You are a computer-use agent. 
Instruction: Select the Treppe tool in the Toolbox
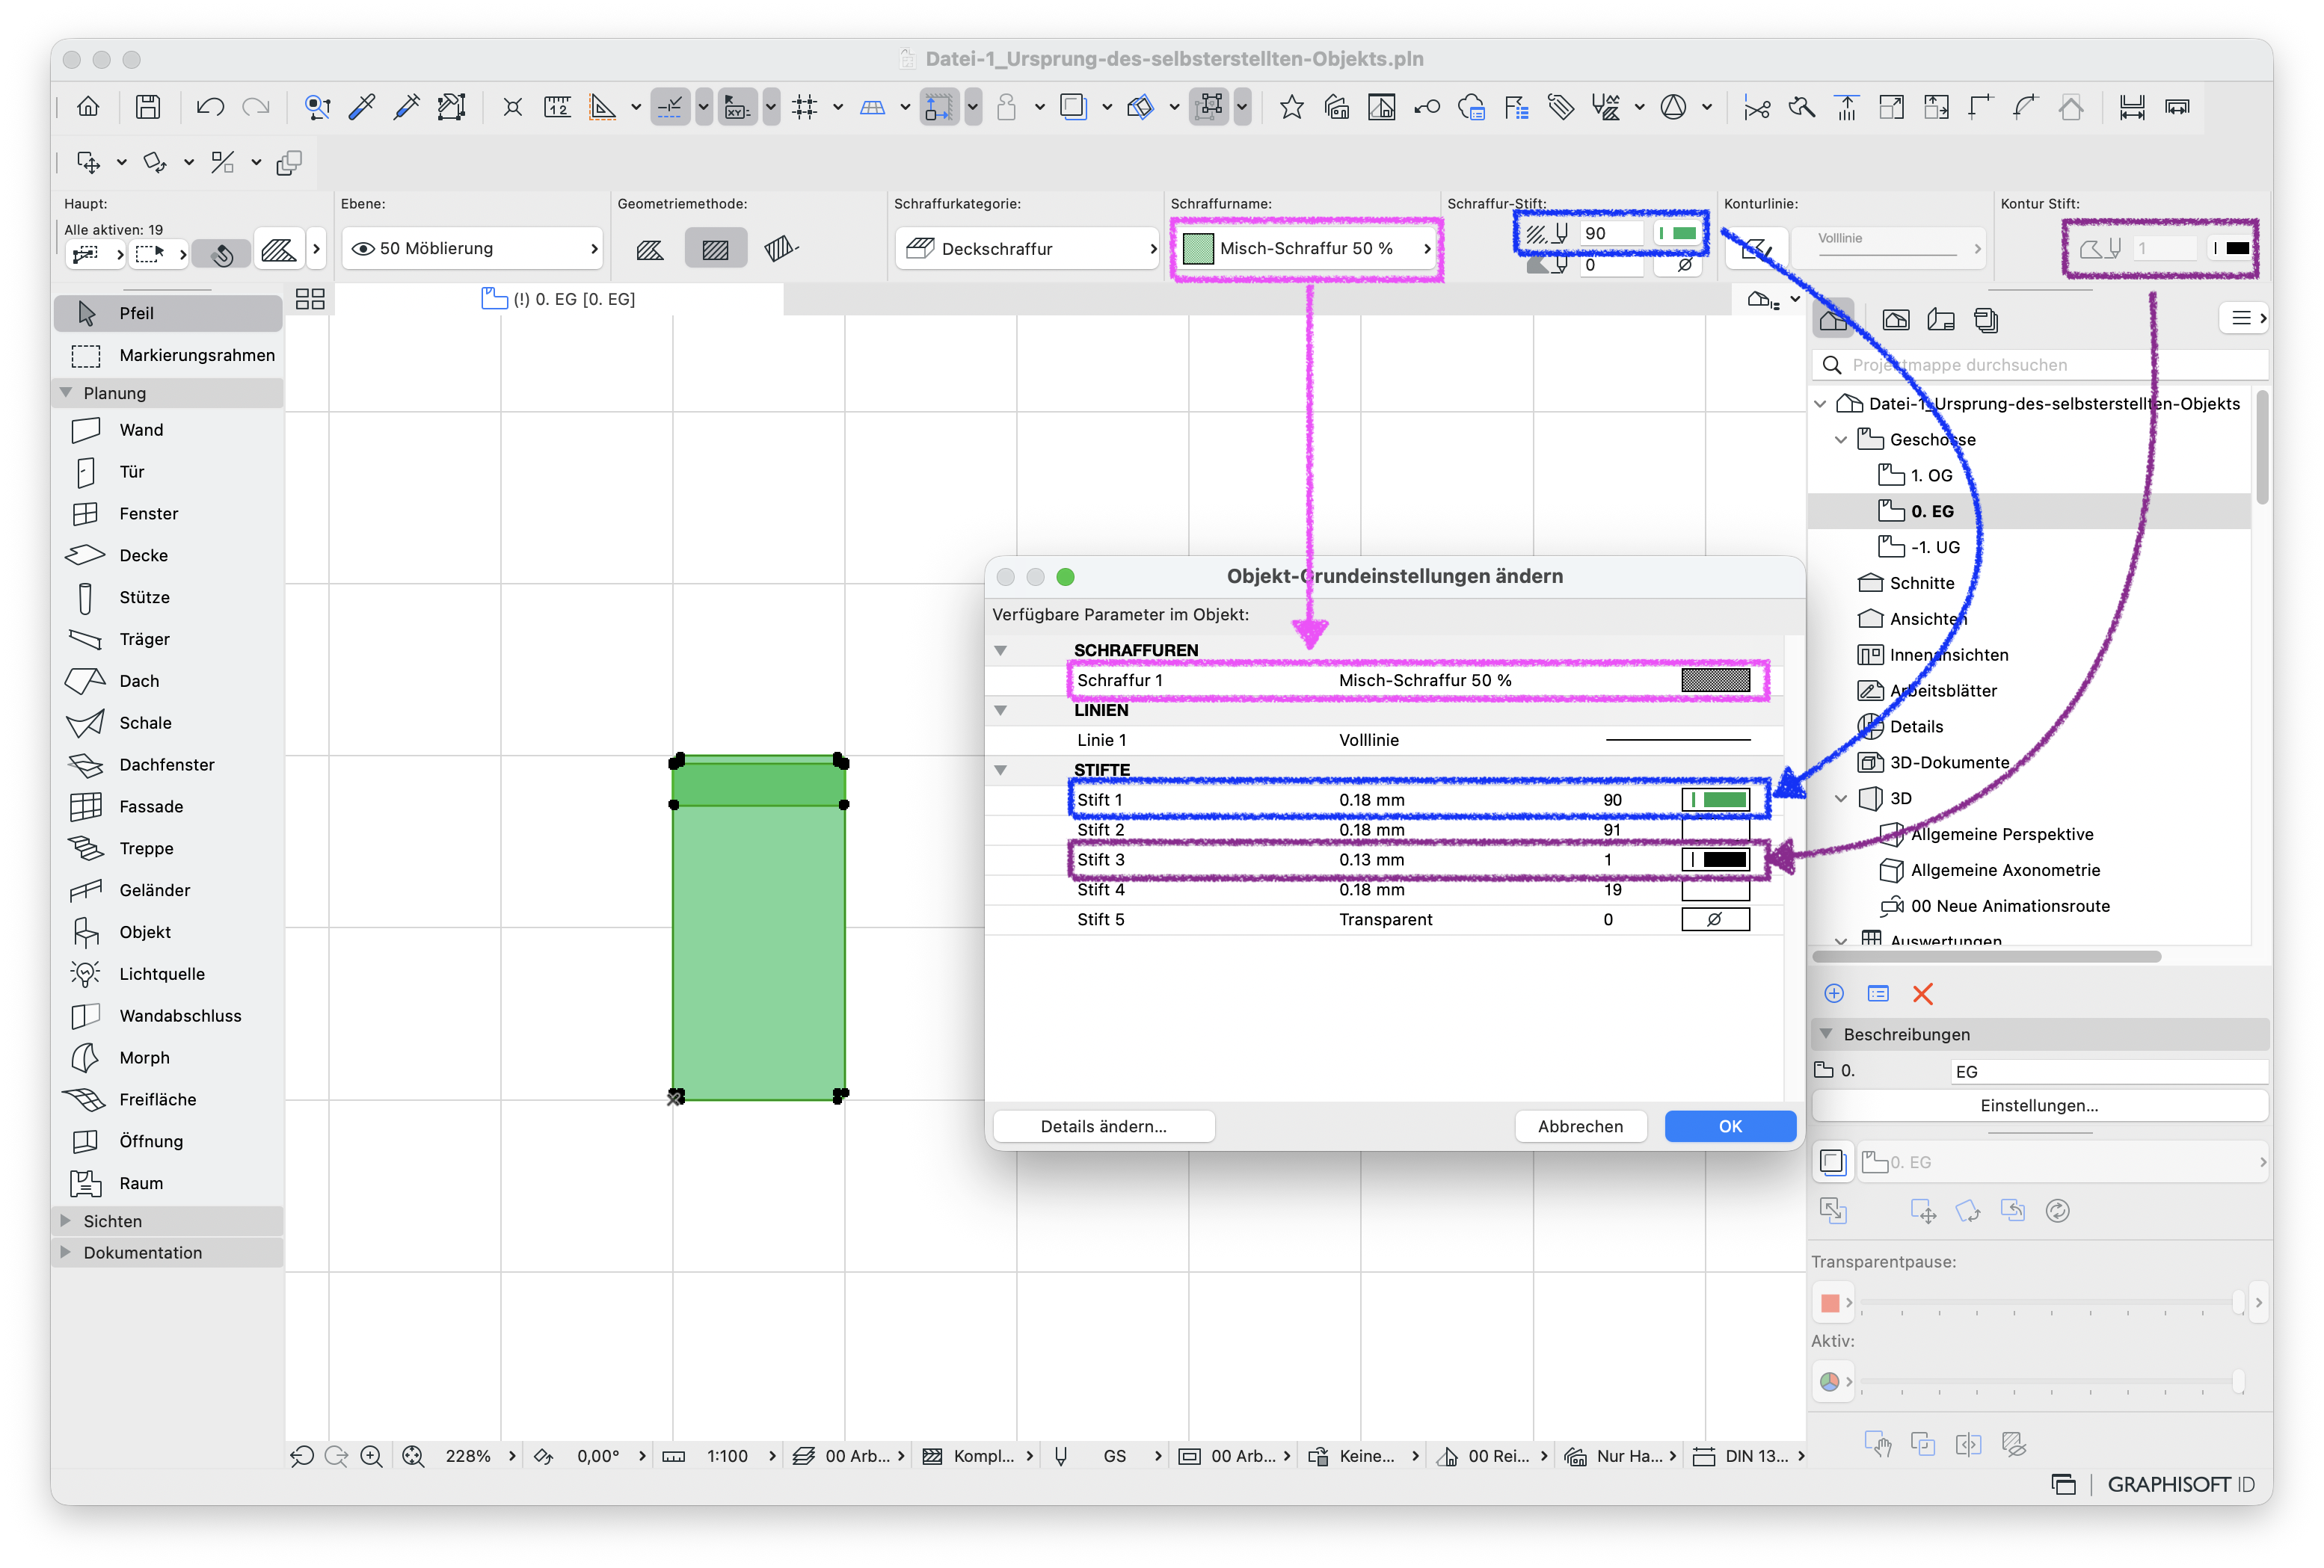coord(146,848)
